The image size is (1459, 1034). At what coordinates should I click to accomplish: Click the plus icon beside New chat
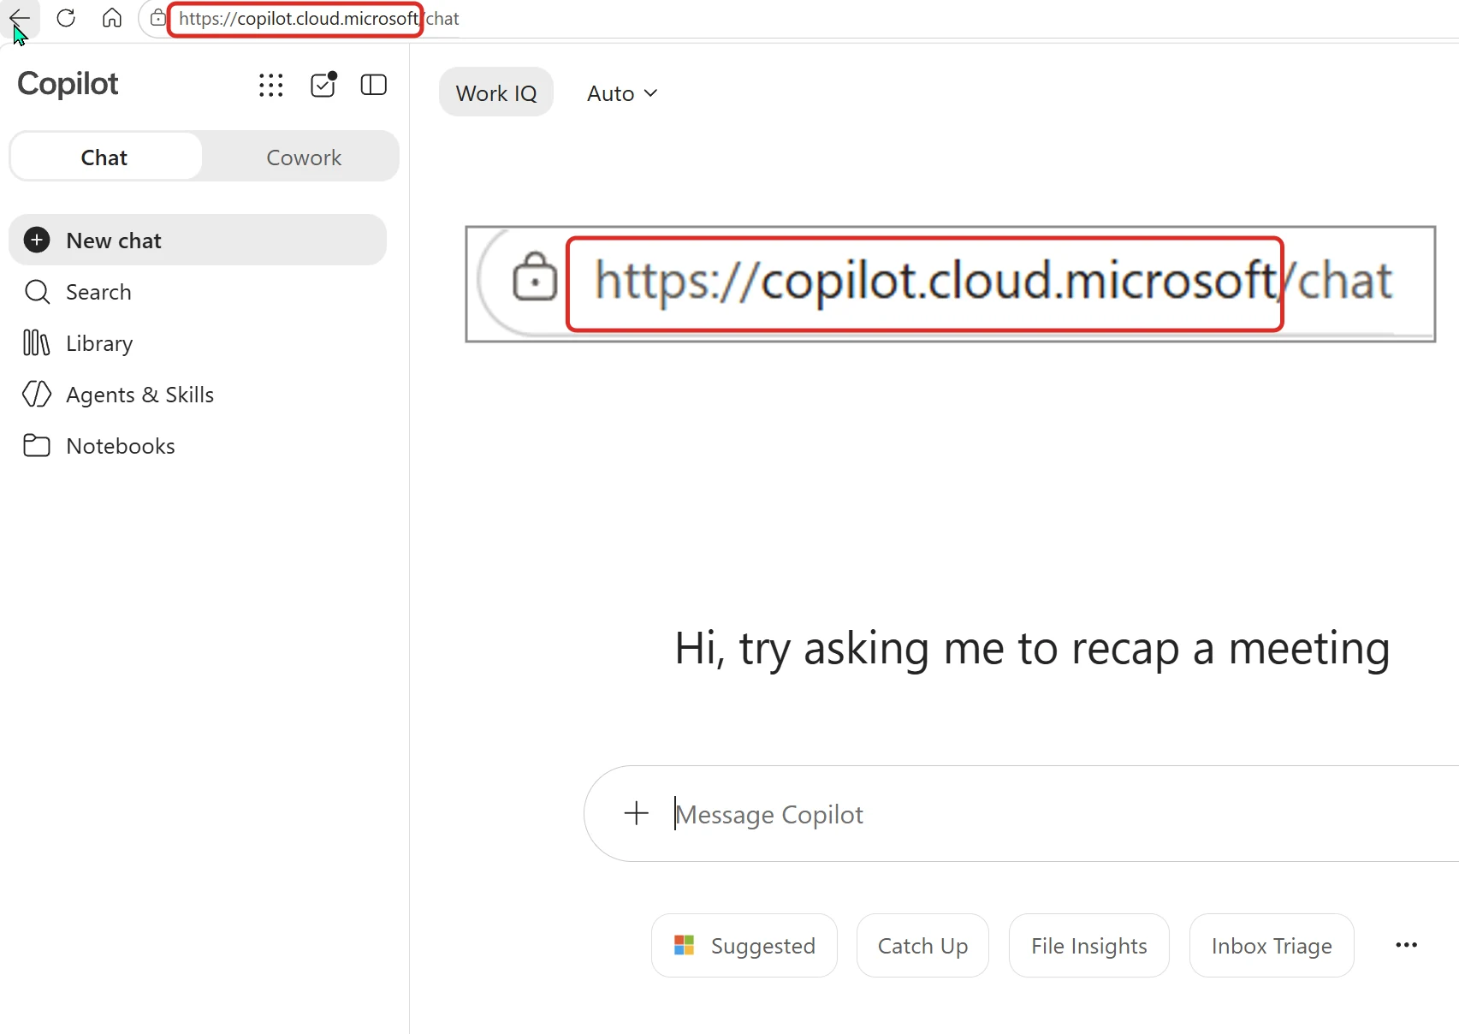tap(37, 241)
